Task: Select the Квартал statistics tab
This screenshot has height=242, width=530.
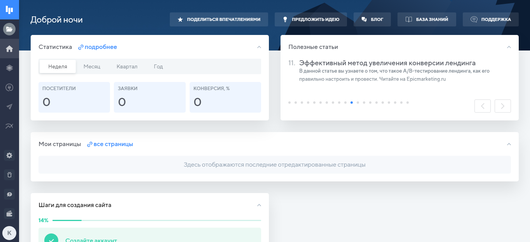Action: 127,66
